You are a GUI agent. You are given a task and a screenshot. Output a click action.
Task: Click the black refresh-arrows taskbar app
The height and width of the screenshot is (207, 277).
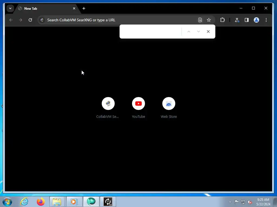(x=108, y=202)
